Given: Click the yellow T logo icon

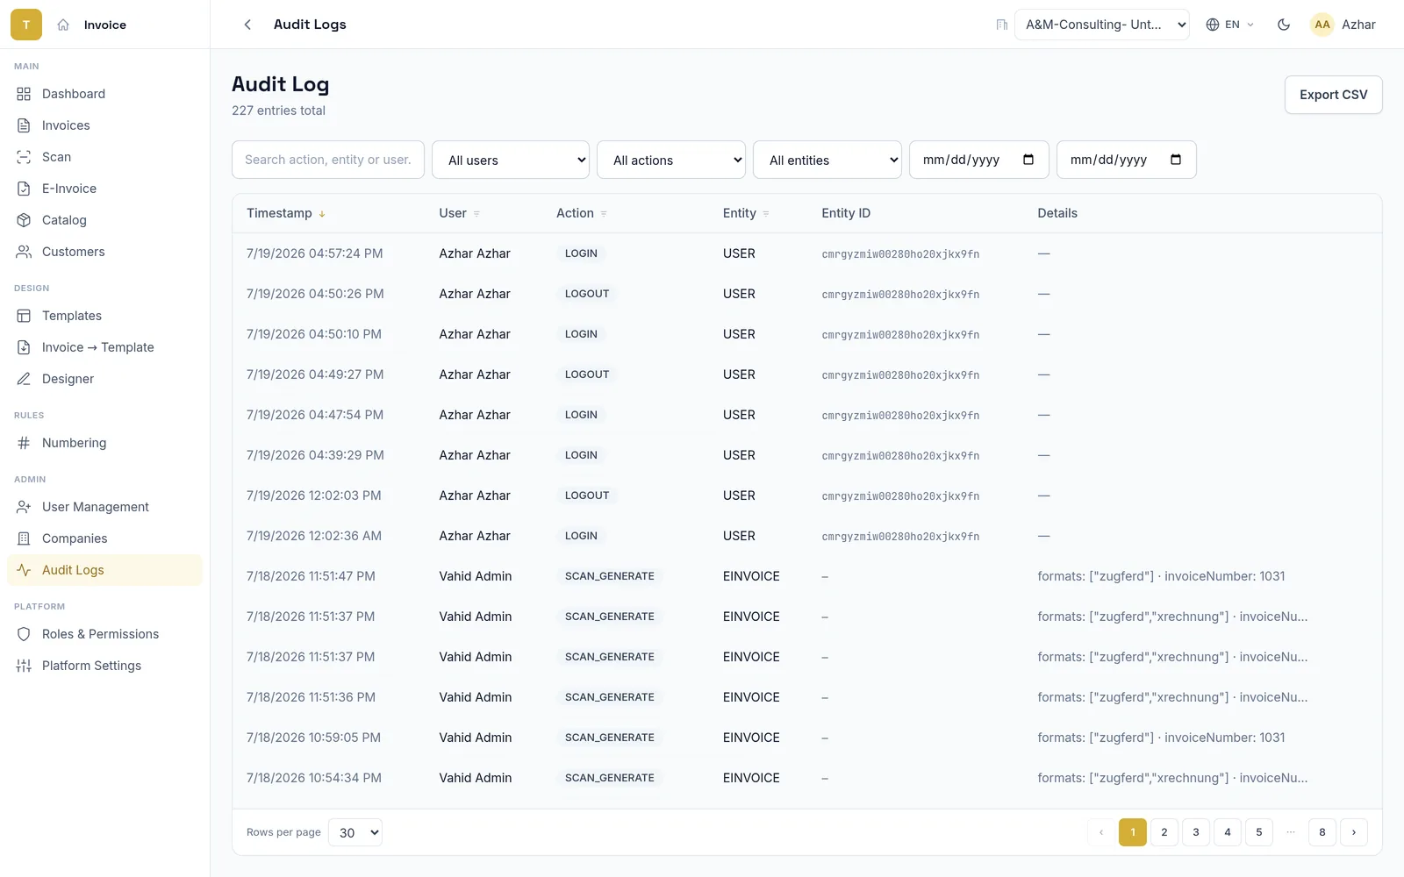Looking at the screenshot, I should coord(26,25).
